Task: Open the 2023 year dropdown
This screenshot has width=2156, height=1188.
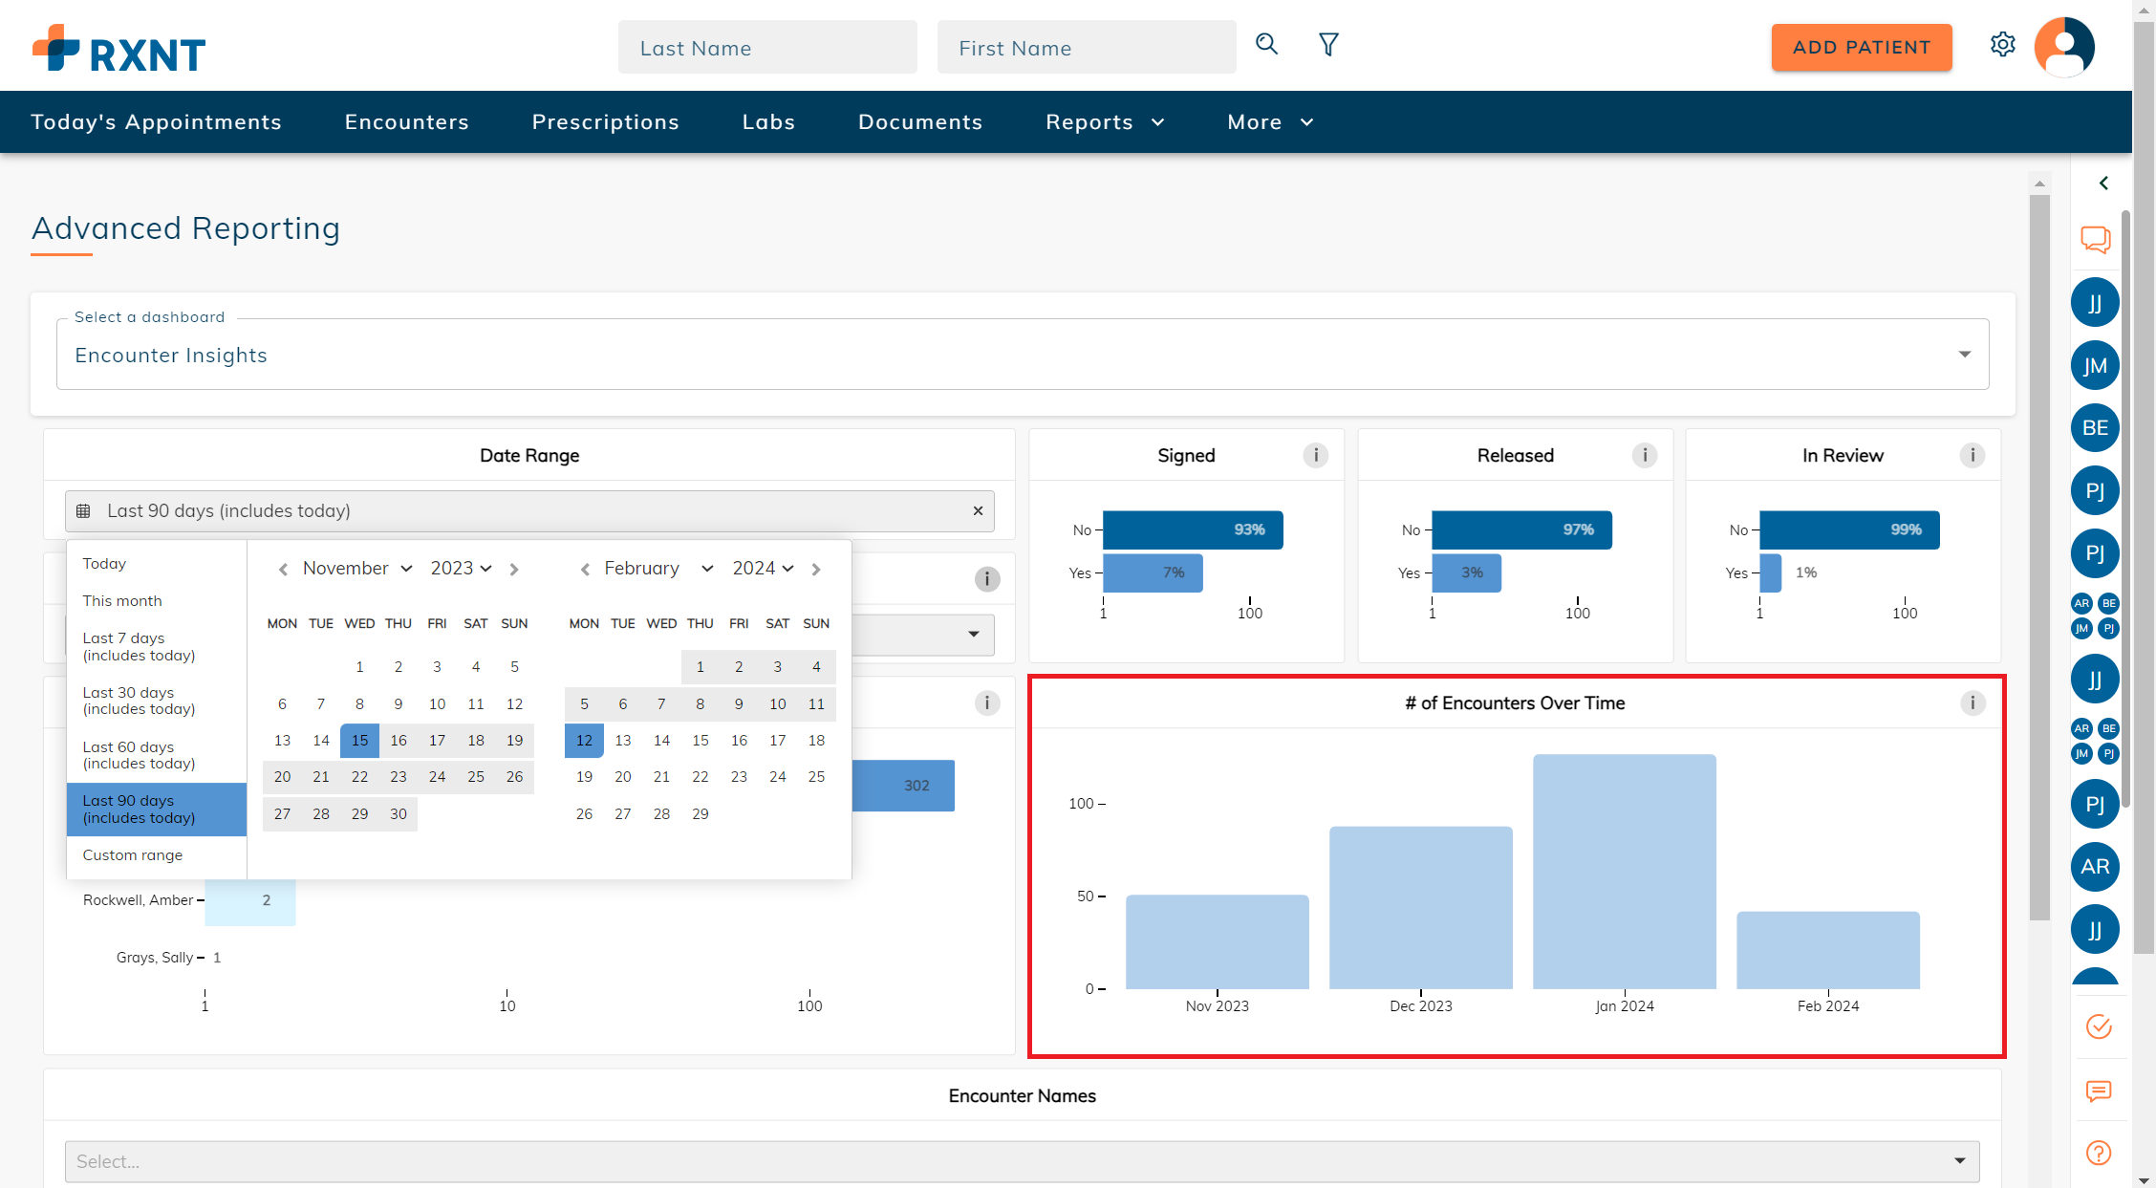Action: (461, 568)
